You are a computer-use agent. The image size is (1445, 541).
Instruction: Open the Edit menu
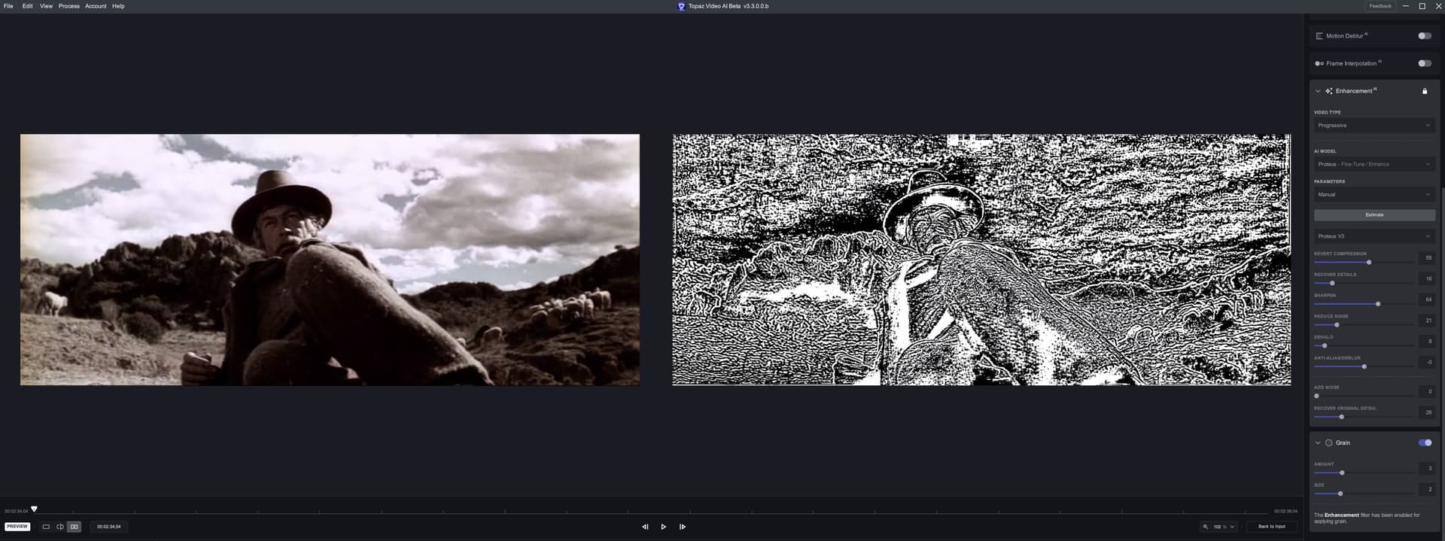click(x=27, y=6)
